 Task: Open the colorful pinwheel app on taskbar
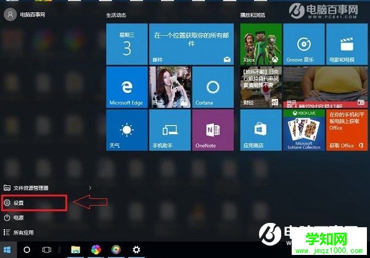point(96,250)
